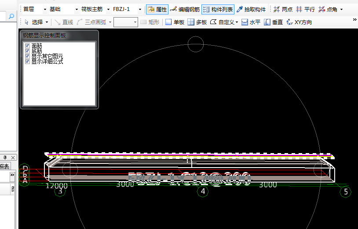Toggle the 显示其它图元 checkbox

click(27, 56)
